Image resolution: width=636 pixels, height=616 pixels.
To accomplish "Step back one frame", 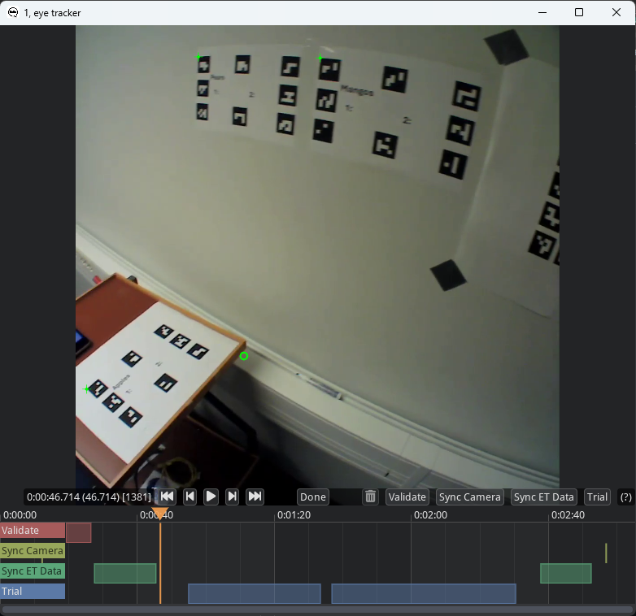I will click(x=189, y=497).
